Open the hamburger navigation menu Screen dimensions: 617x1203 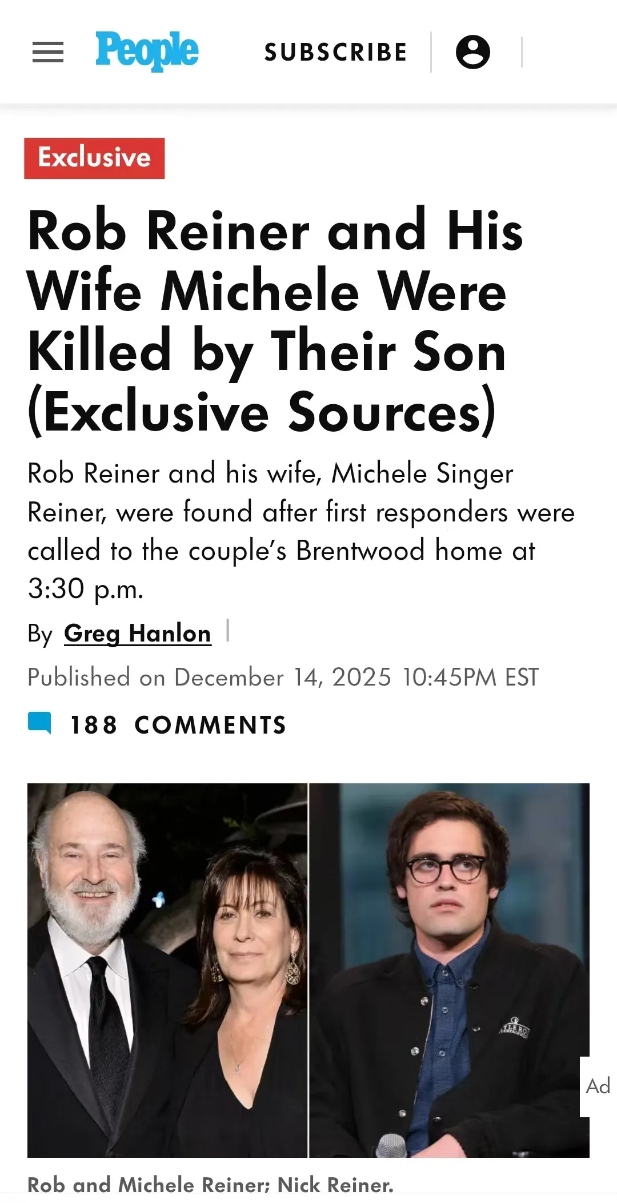pyautogui.click(x=48, y=53)
